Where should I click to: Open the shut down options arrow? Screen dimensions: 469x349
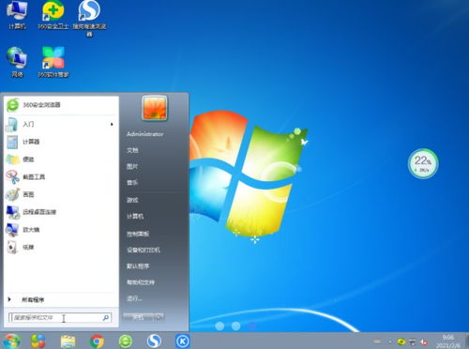click(159, 317)
